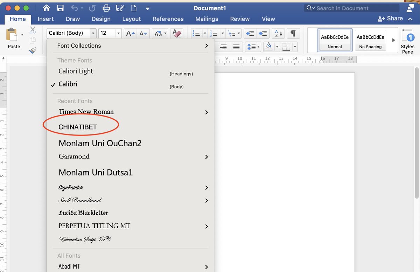Apply bullet list formatting

tap(196, 33)
